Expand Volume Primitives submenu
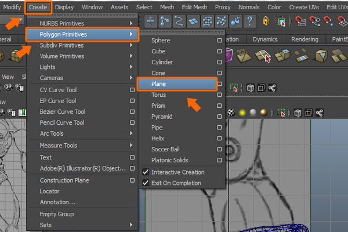This screenshot has height=232, width=348. pos(82,56)
